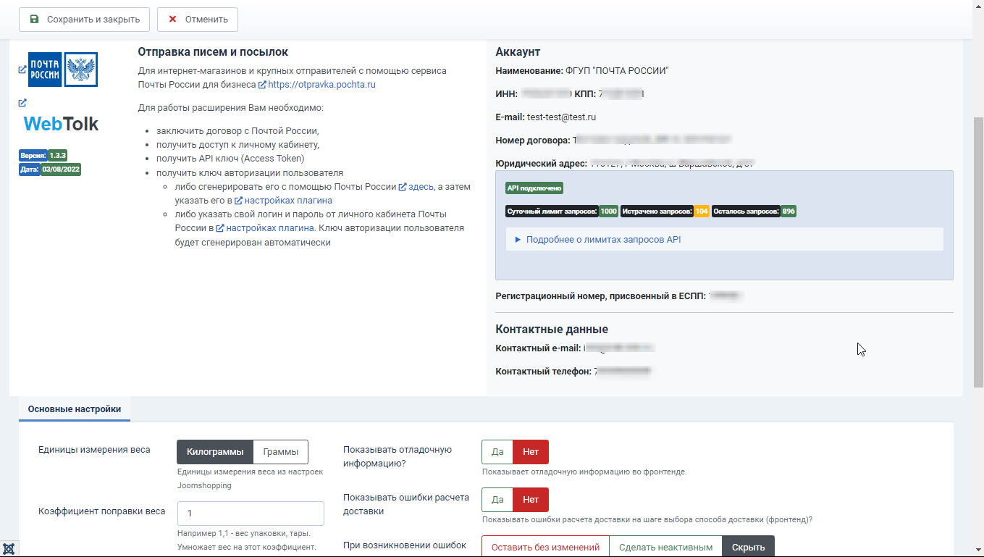Screen dimensions: 984x557
Task: Click the Pochta Rossii logo image
Action: click(63, 70)
